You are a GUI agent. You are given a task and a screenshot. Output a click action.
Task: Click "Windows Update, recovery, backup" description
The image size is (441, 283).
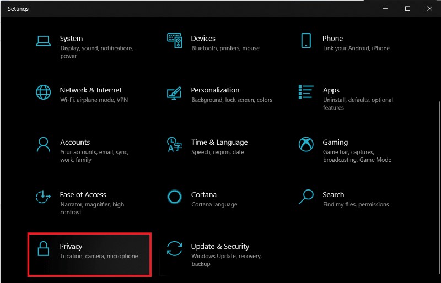pos(227,260)
